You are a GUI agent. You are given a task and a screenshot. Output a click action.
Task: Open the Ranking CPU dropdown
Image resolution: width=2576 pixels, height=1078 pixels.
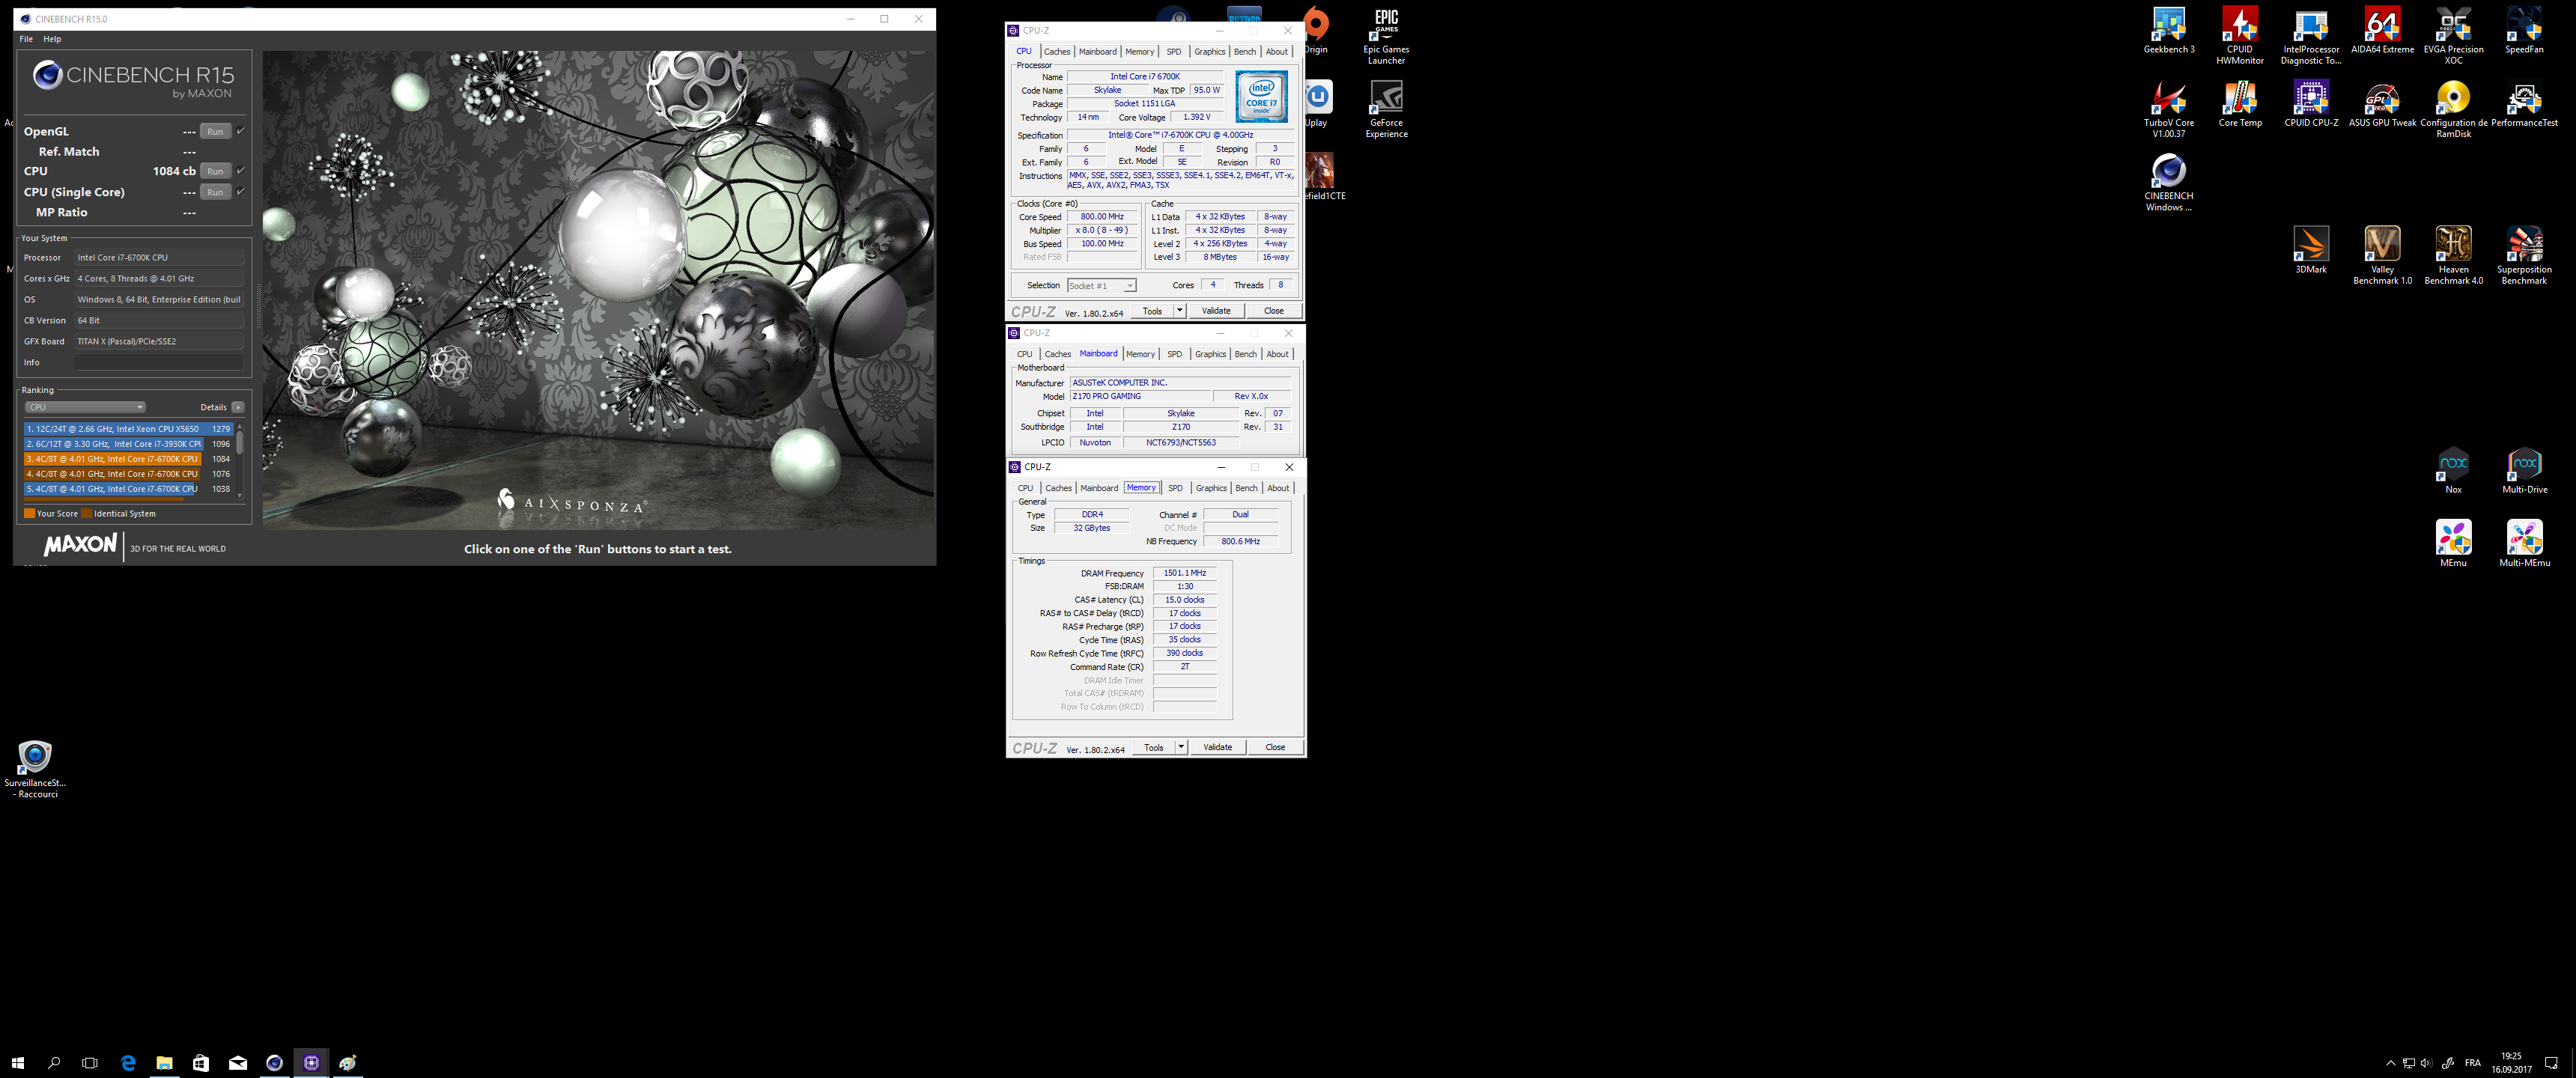[x=85, y=407]
